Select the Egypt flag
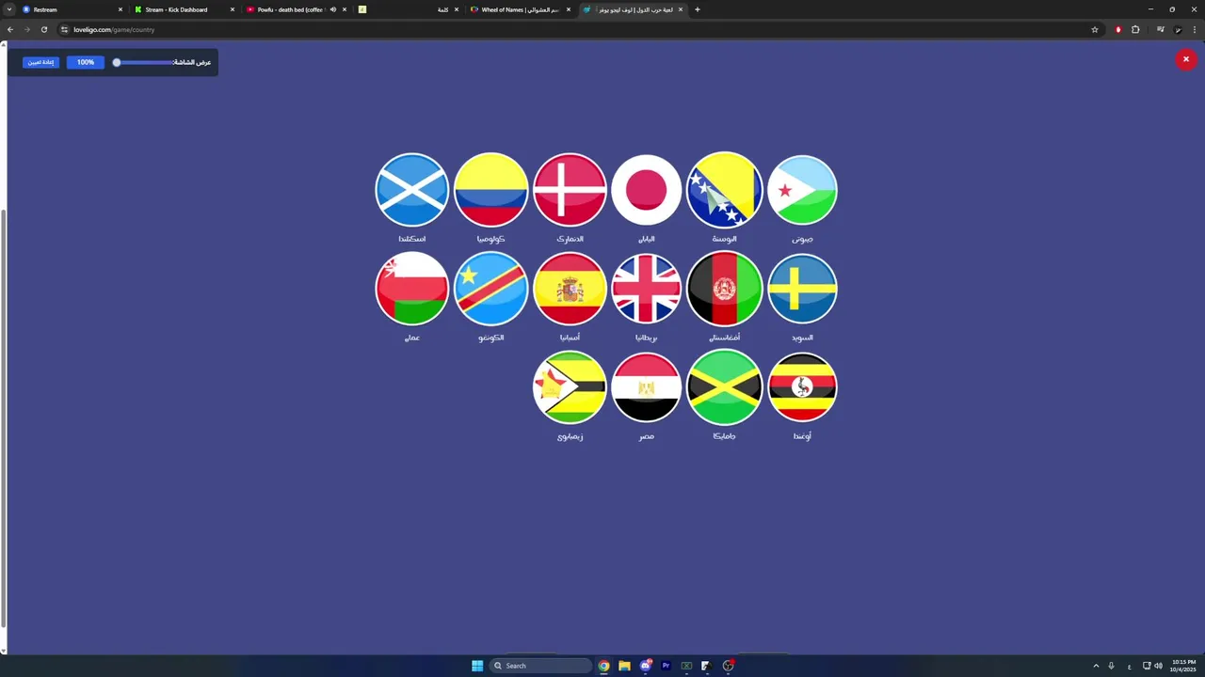Image resolution: width=1205 pixels, height=677 pixels. click(x=646, y=387)
